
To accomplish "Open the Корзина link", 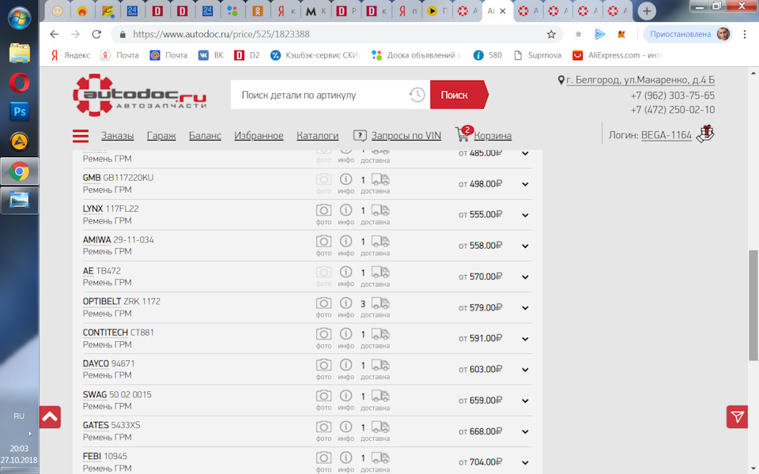I will click(493, 136).
